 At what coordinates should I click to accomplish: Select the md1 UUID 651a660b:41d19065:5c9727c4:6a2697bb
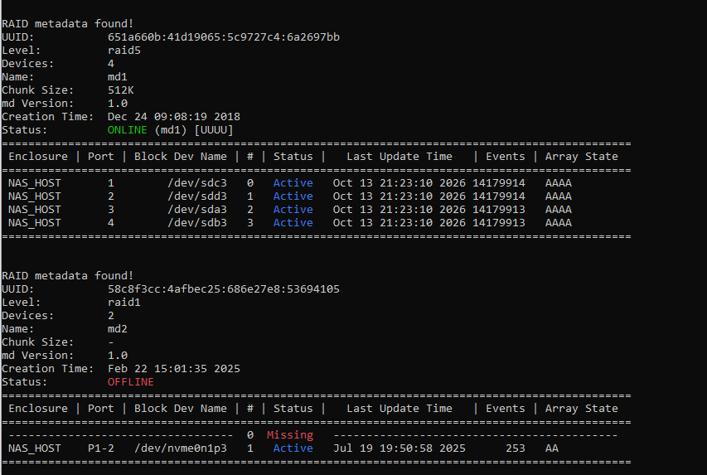(224, 37)
